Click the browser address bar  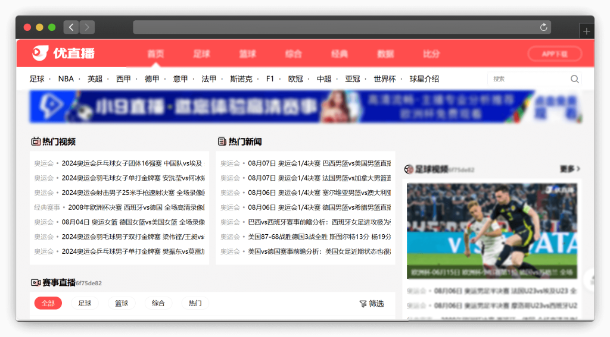[342, 27]
